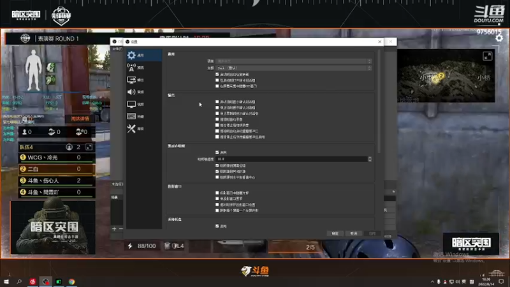Click the microphone icon in system tray
The image size is (510, 287).
coord(439,282)
